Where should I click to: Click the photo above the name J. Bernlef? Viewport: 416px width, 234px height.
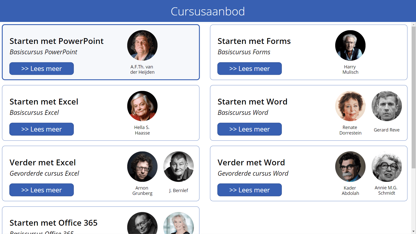coord(179,167)
